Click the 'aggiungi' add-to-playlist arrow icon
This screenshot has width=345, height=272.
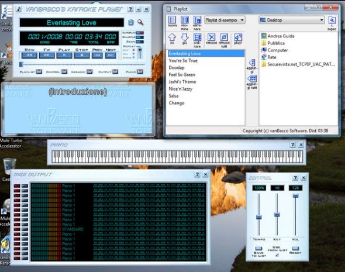pos(252,63)
